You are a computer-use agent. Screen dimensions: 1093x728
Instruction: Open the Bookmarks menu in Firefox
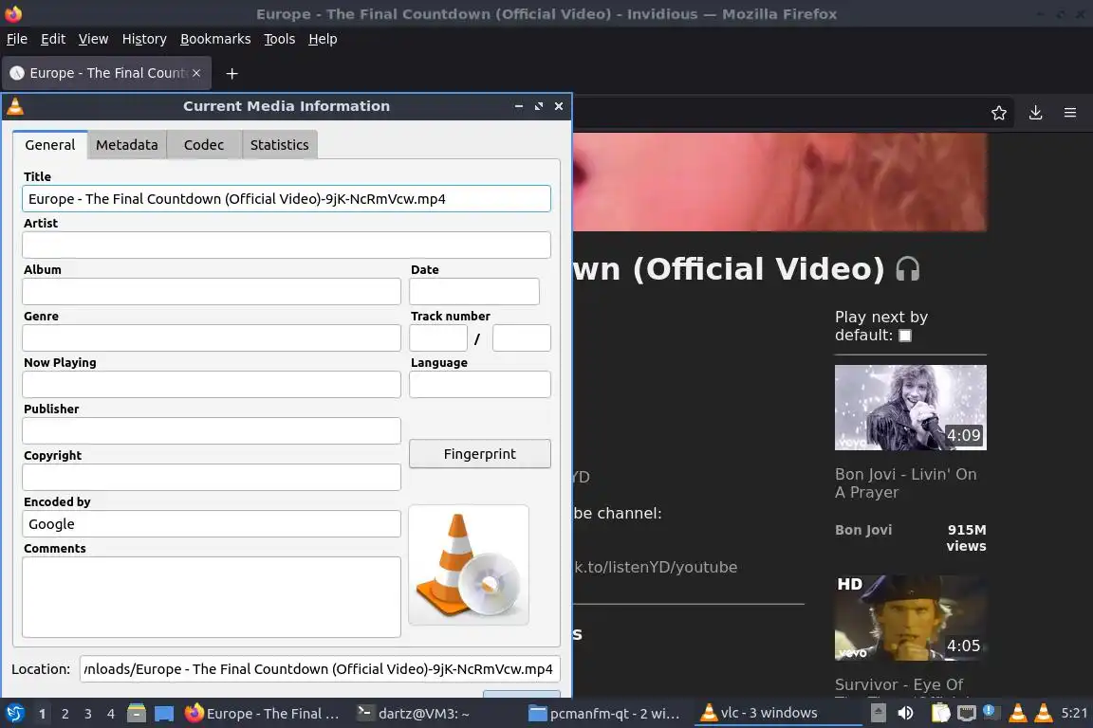coord(215,39)
